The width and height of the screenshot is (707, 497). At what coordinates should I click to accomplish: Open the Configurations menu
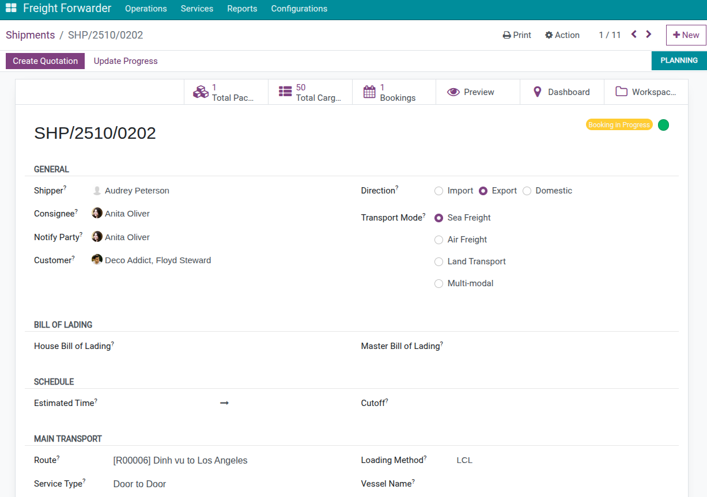point(299,9)
